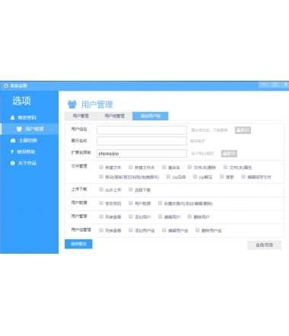Click the 修改密码 user icon in sidebar
The width and height of the screenshot is (289, 336).
tap(12, 117)
